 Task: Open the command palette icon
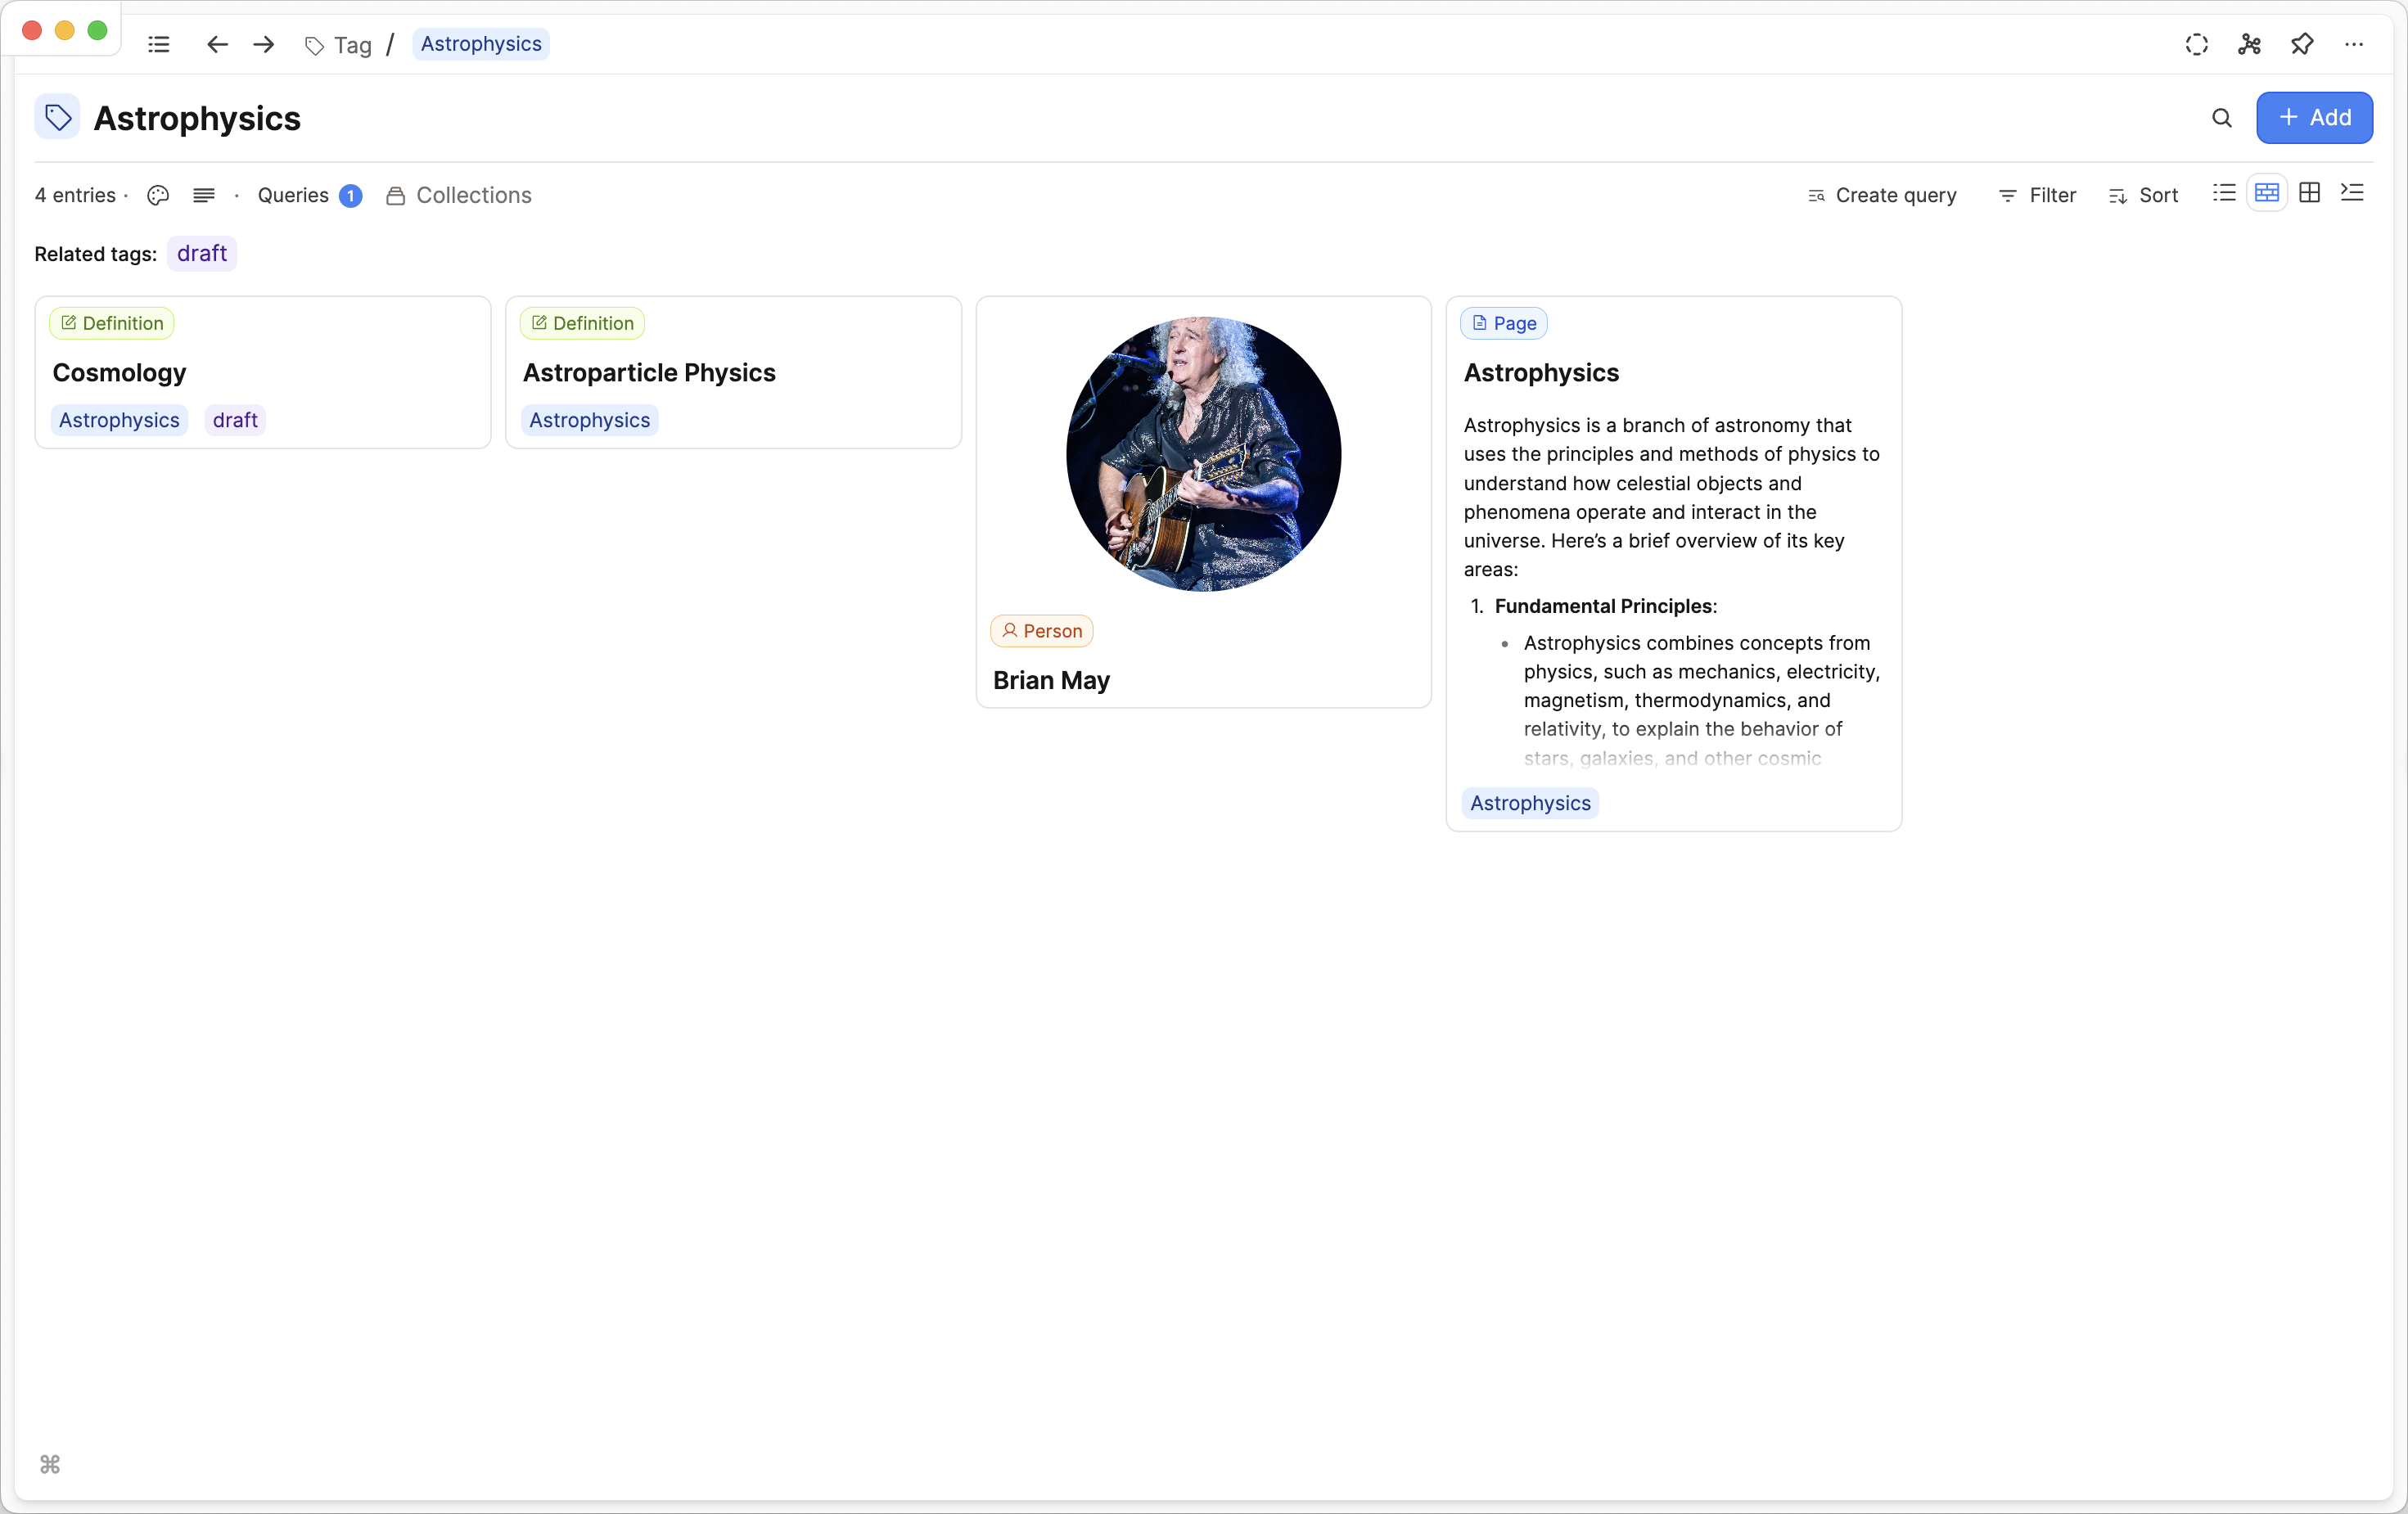50,1465
